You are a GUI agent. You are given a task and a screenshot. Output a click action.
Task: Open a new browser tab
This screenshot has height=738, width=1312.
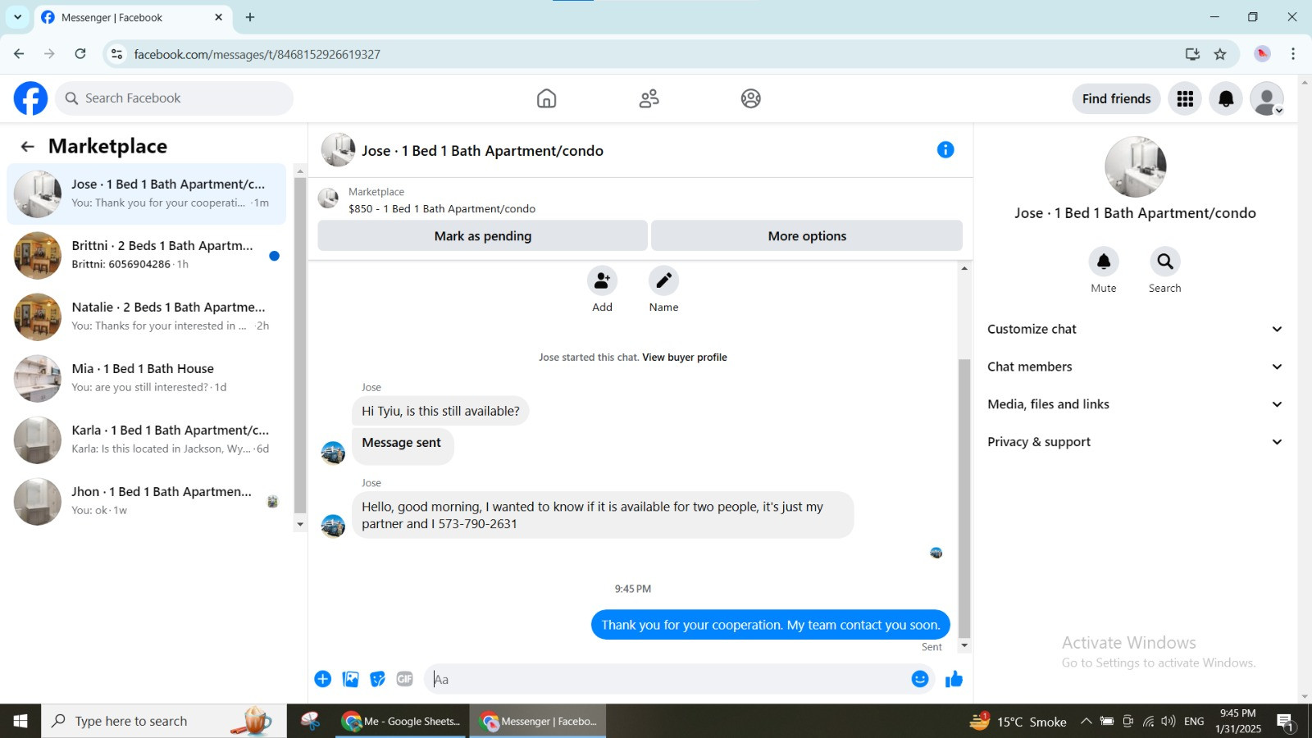pyautogui.click(x=250, y=17)
